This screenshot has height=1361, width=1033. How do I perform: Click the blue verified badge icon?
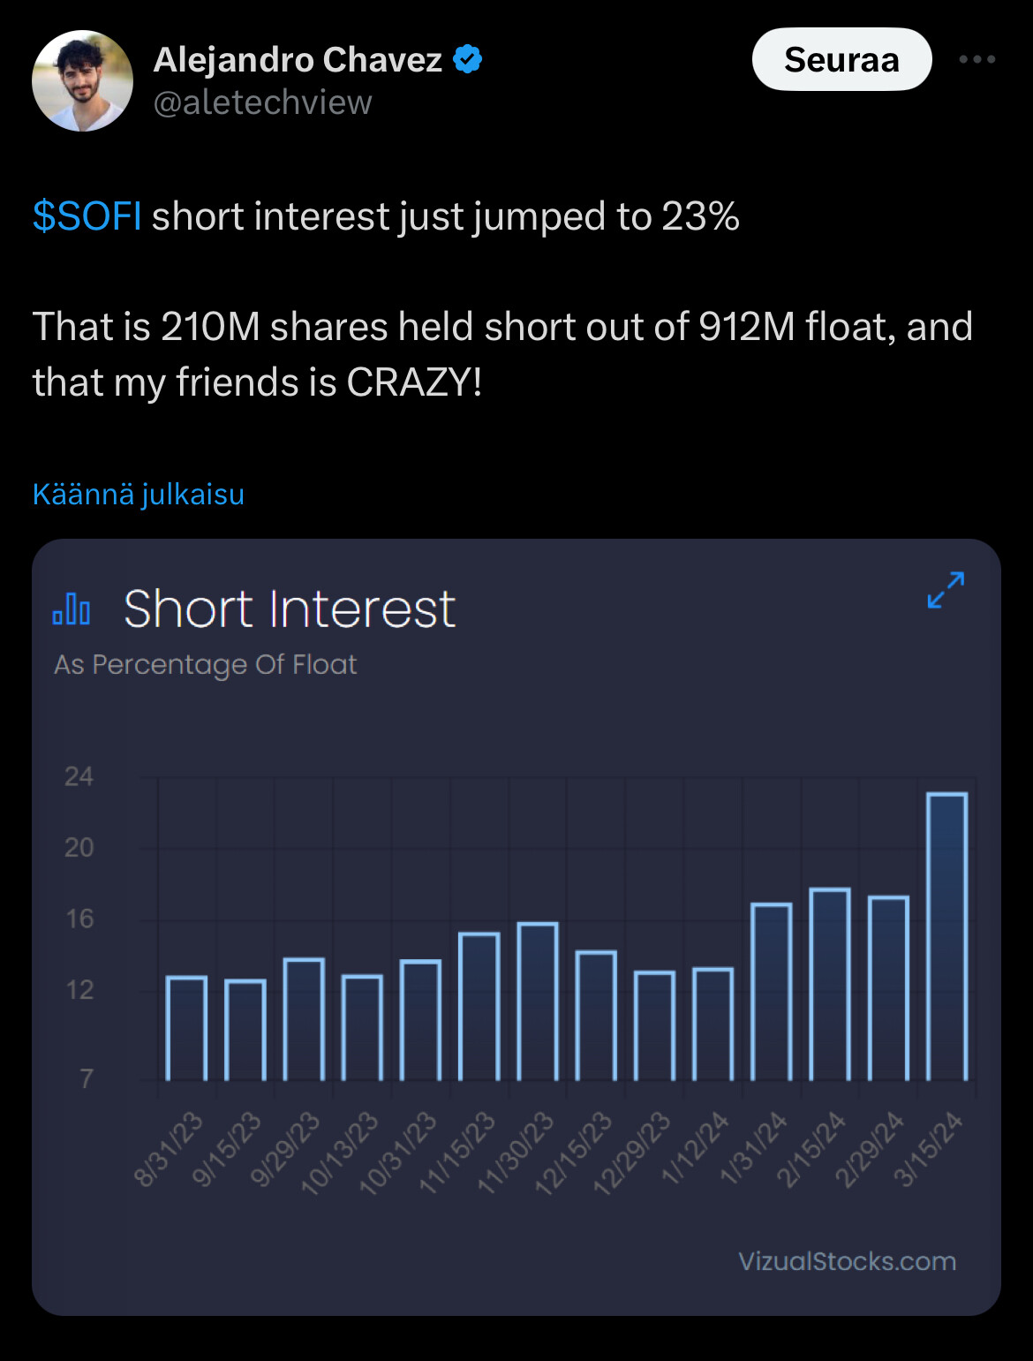(x=467, y=59)
